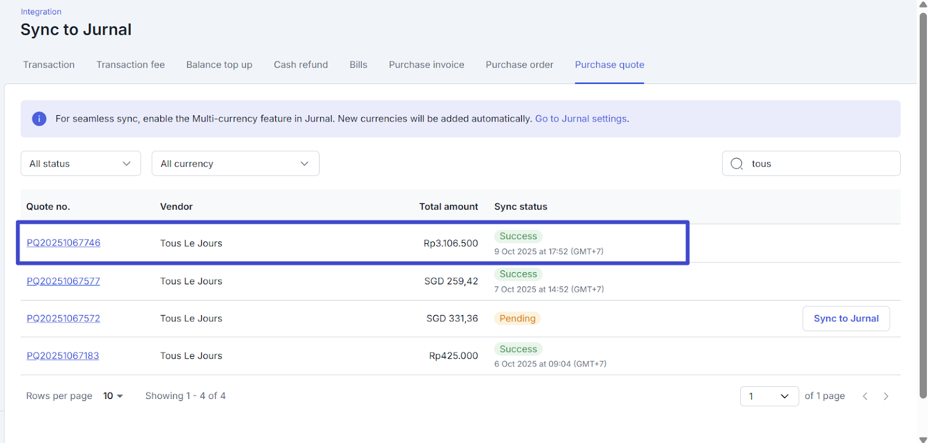Image resolution: width=928 pixels, height=443 pixels.
Task: Open the page number selector
Action: [768, 396]
